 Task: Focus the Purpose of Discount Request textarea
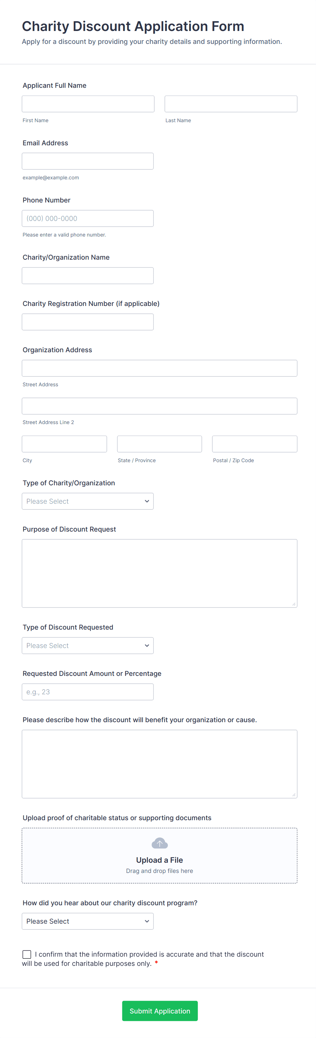pos(159,573)
